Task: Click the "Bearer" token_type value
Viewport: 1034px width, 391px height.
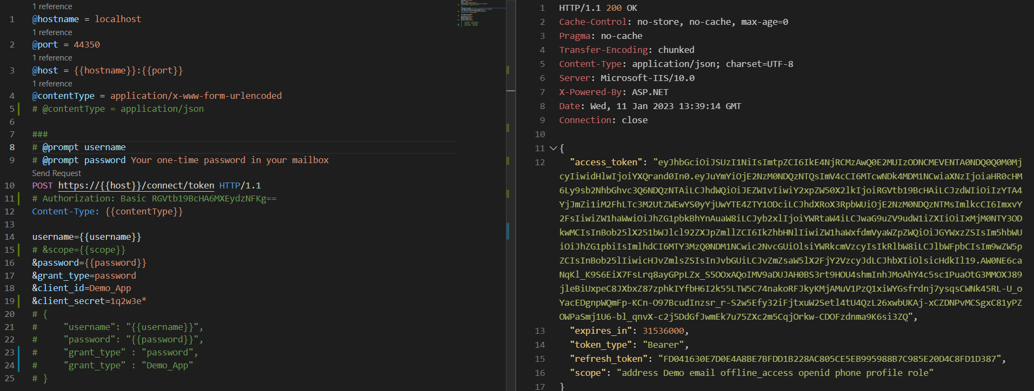Action: [663, 345]
